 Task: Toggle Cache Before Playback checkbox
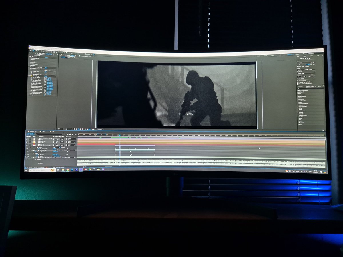coord(297,67)
